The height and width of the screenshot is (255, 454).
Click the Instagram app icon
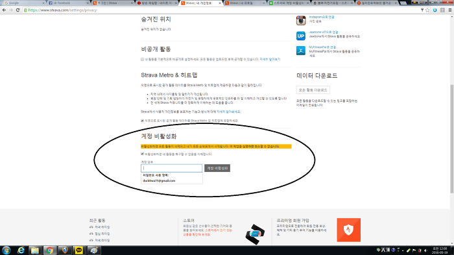[301, 21]
